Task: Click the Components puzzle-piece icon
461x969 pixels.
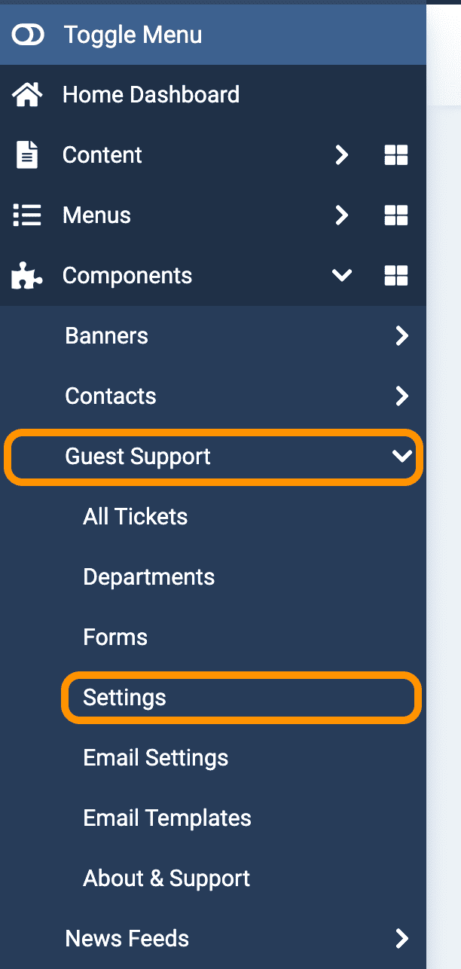Action: 28,276
